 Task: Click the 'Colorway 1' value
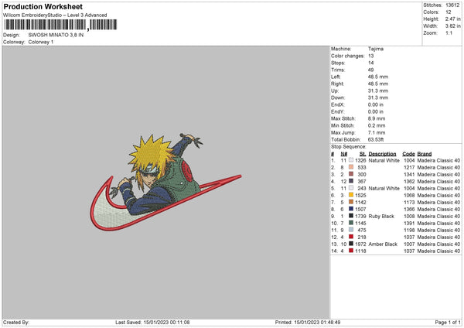point(41,42)
